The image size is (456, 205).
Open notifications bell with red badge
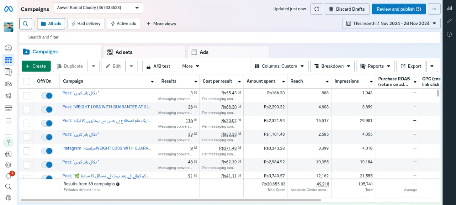click(x=9, y=175)
